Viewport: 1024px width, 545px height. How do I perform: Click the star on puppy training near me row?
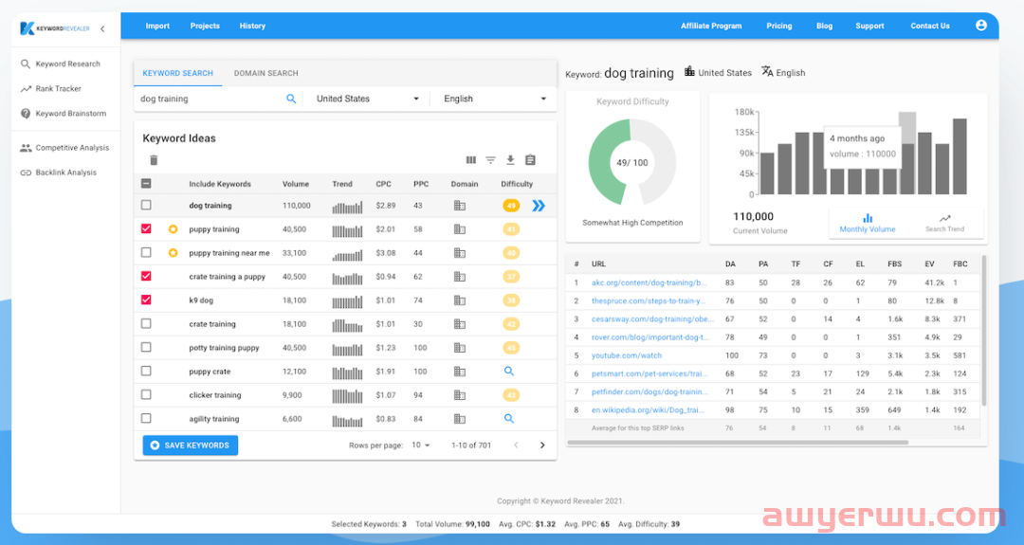(174, 253)
